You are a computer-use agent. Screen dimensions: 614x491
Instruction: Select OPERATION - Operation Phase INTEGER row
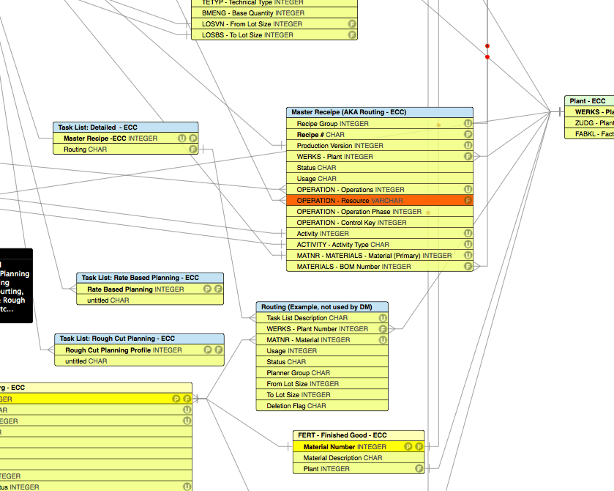click(x=380, y=211)
